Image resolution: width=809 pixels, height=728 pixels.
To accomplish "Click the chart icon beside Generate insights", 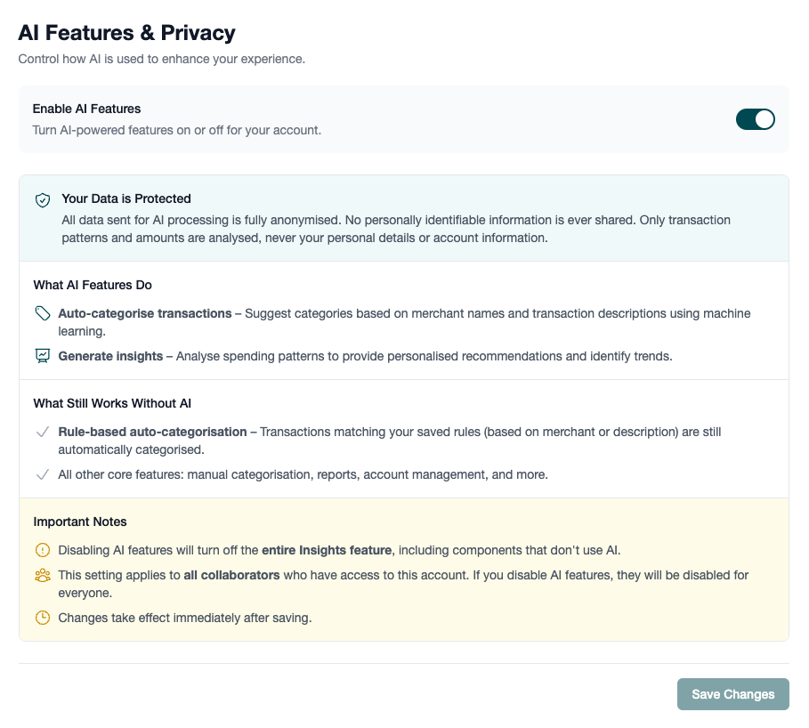I will (42, 356).
